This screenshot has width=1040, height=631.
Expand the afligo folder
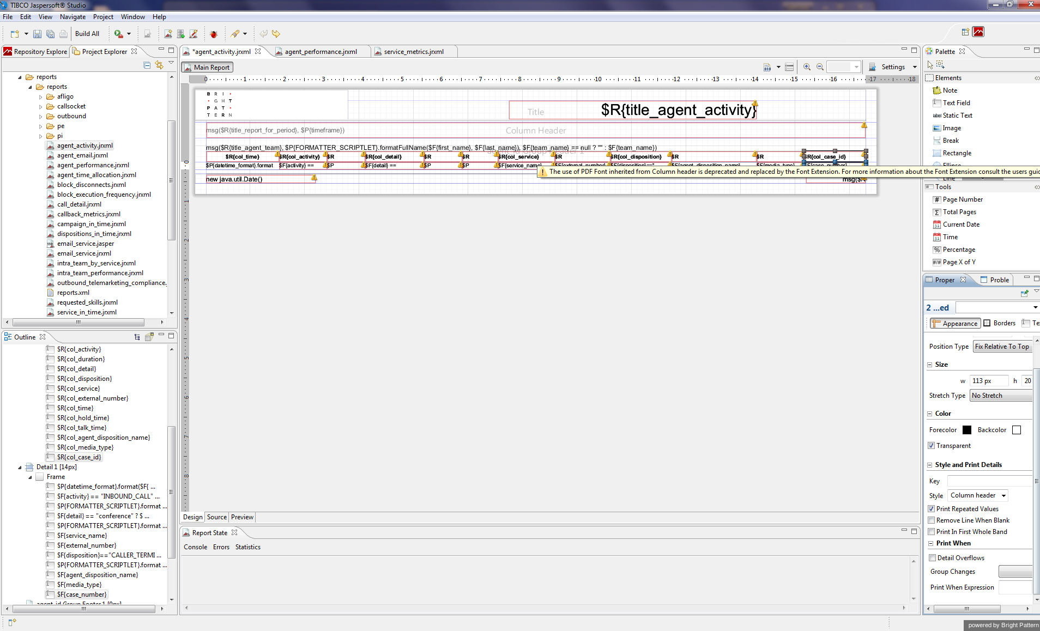pyautogui.click(x=40, y=97)
